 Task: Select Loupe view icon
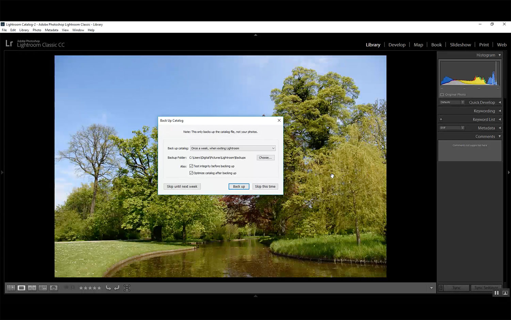pyautogui.click(x=21, y=288)
